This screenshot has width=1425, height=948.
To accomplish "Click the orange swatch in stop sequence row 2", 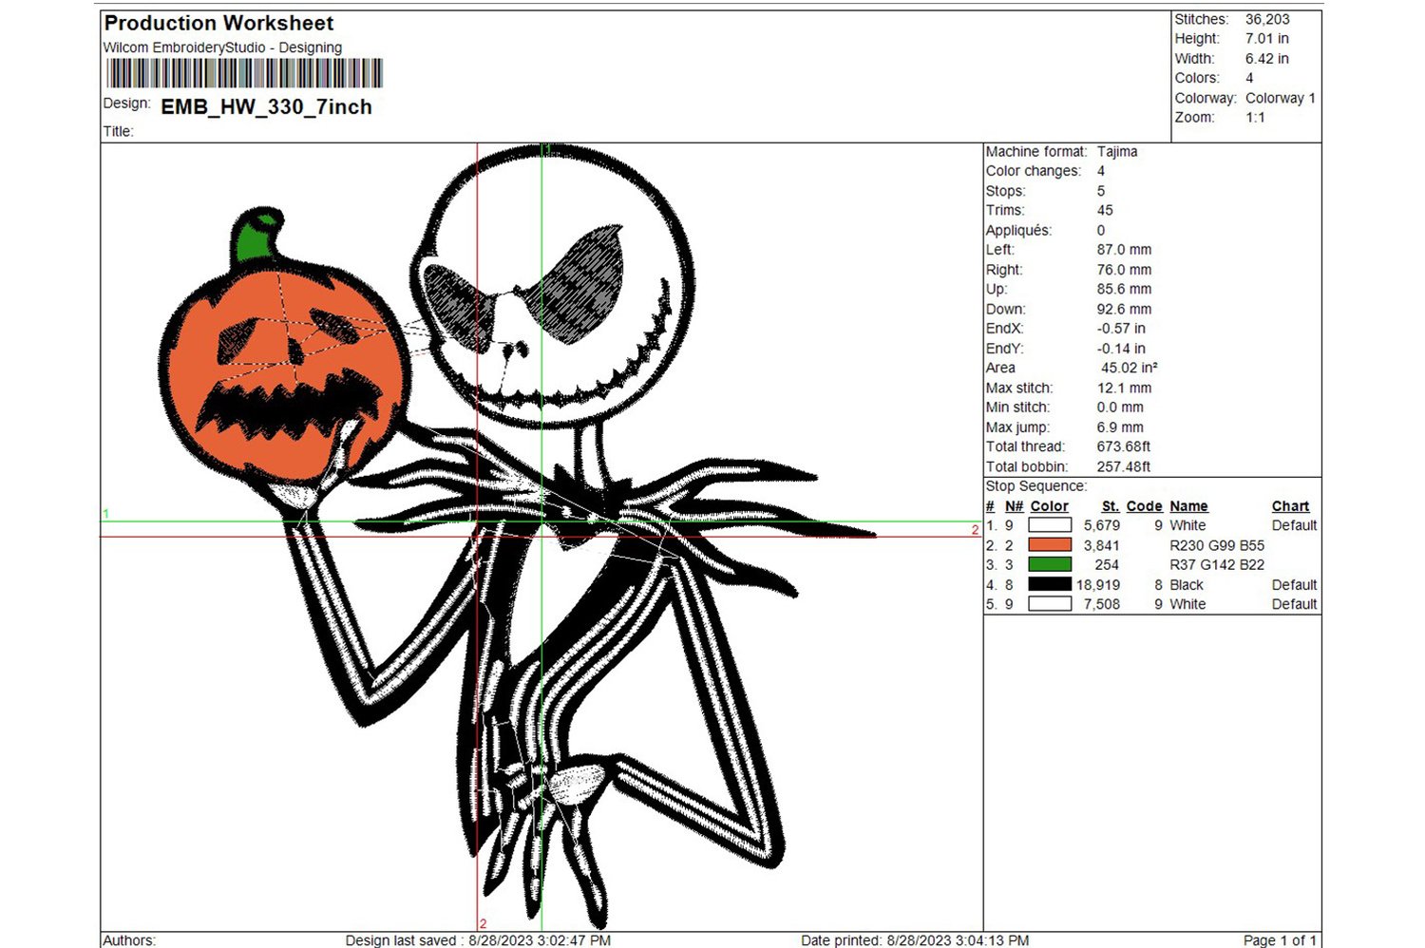I will 1050,545.
